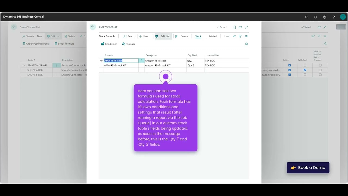Open Stock Formula action in Sales Channel List
The width and height of the screenshot is (348, 196).
point(64,44)
